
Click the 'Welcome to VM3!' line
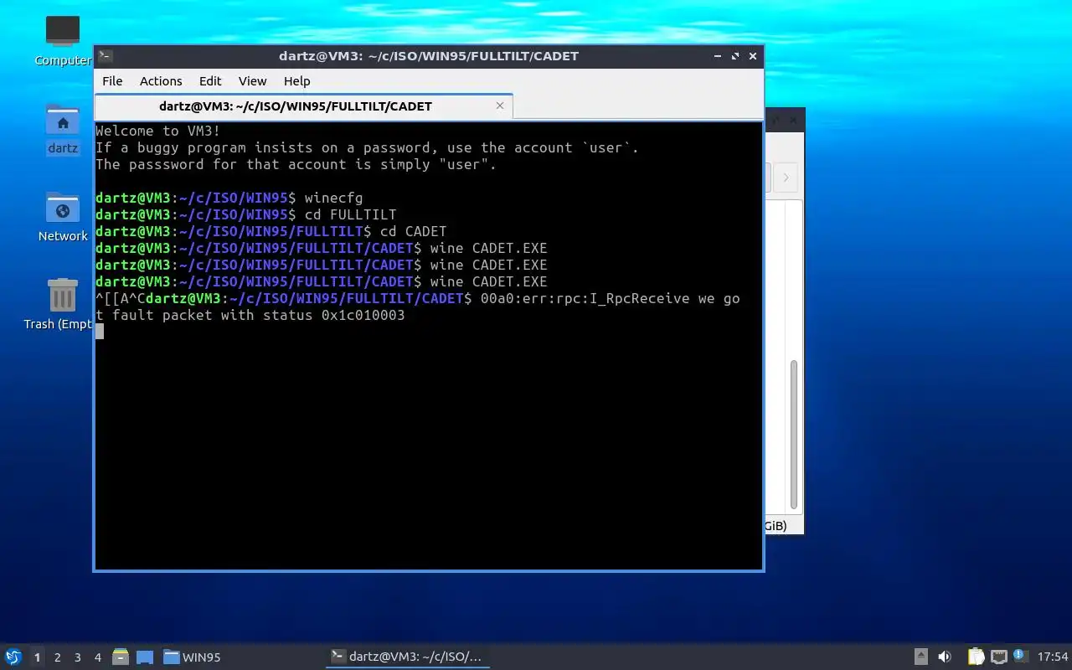click(158, 131)
